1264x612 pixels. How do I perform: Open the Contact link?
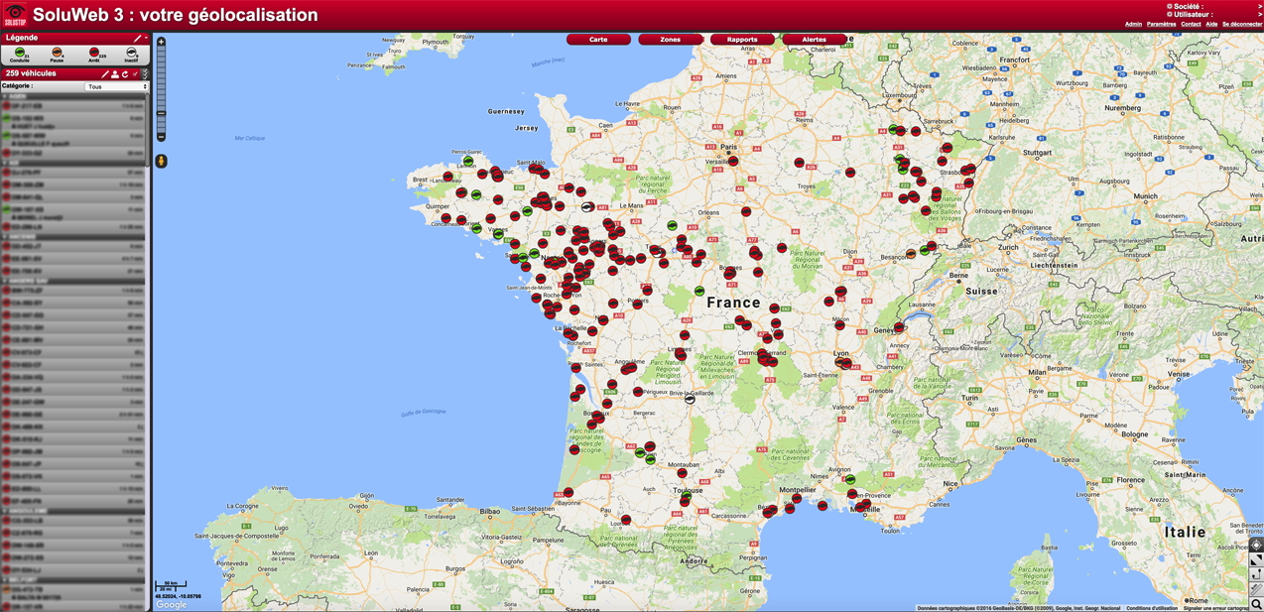(x=1191, y=24)
